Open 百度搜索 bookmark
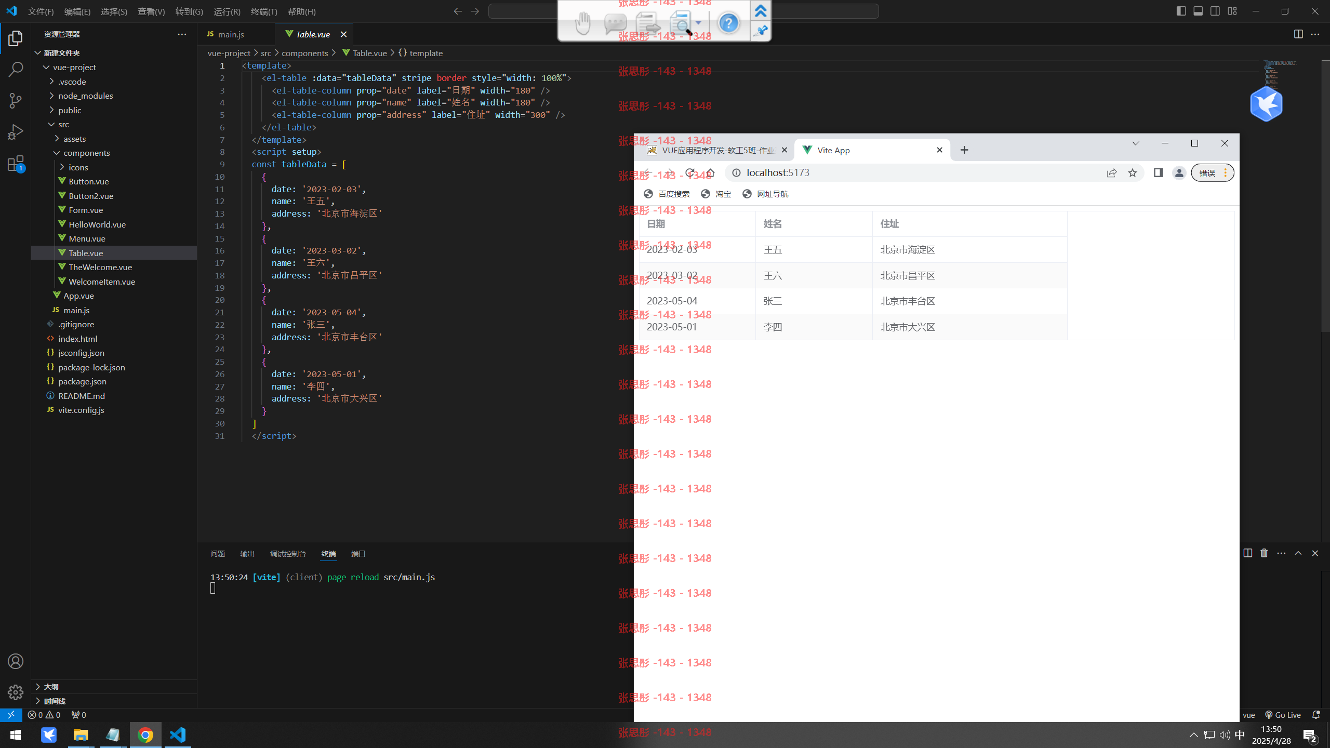 pos(667,194)
